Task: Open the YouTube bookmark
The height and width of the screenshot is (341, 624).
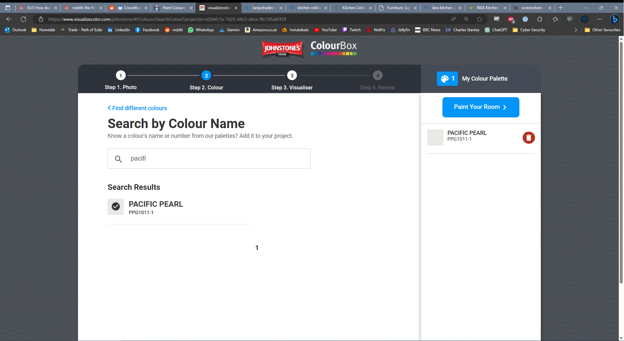Action: point(325,30)
